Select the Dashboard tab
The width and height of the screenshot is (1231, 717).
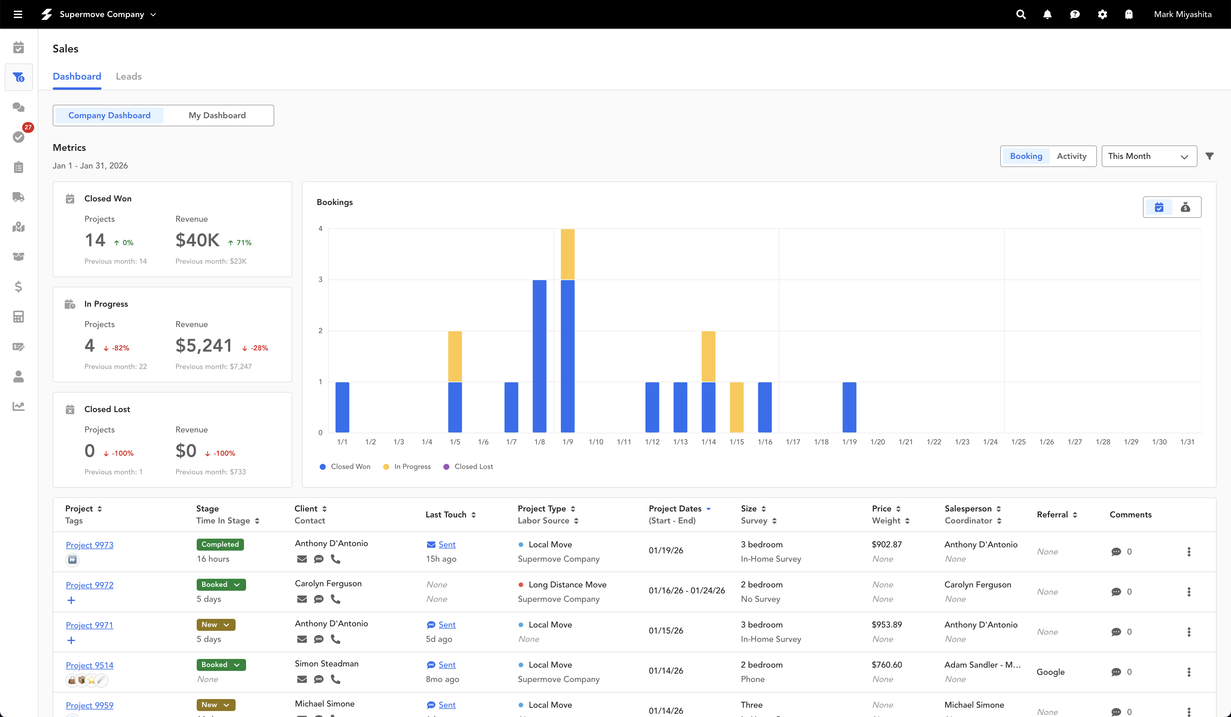[x=77, y=76]
